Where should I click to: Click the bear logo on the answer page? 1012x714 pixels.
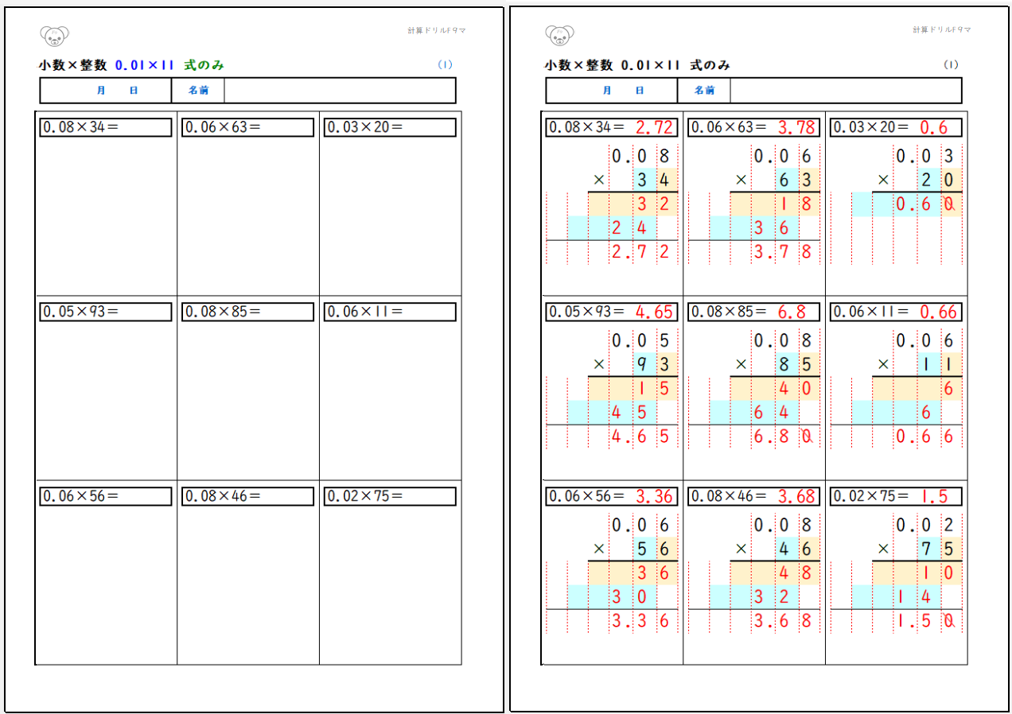(x=560, y=35)
